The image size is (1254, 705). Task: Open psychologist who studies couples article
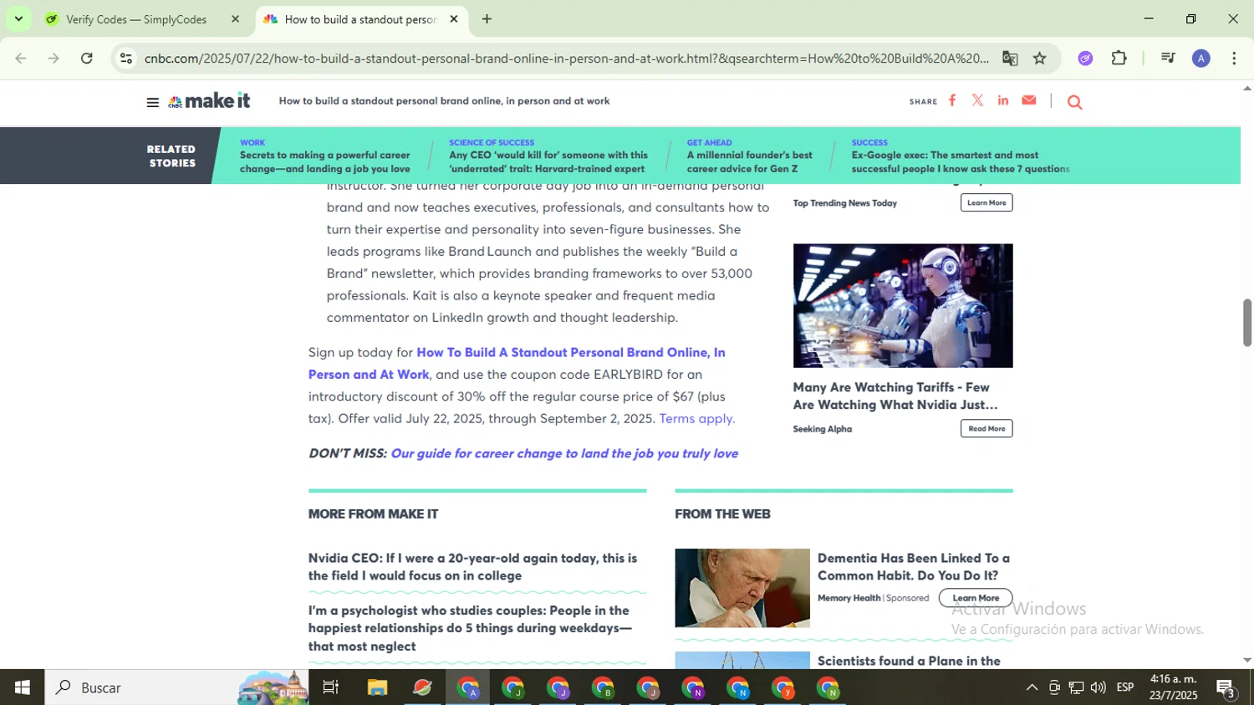[470, 628]
